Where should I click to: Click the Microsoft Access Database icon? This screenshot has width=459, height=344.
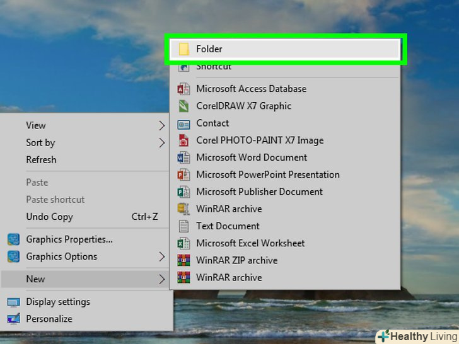183,89
